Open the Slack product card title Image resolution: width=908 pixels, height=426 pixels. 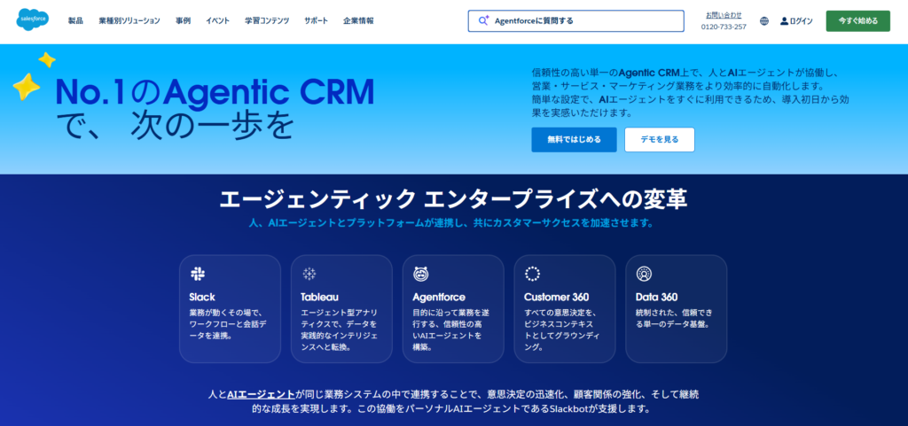(202, 297)
